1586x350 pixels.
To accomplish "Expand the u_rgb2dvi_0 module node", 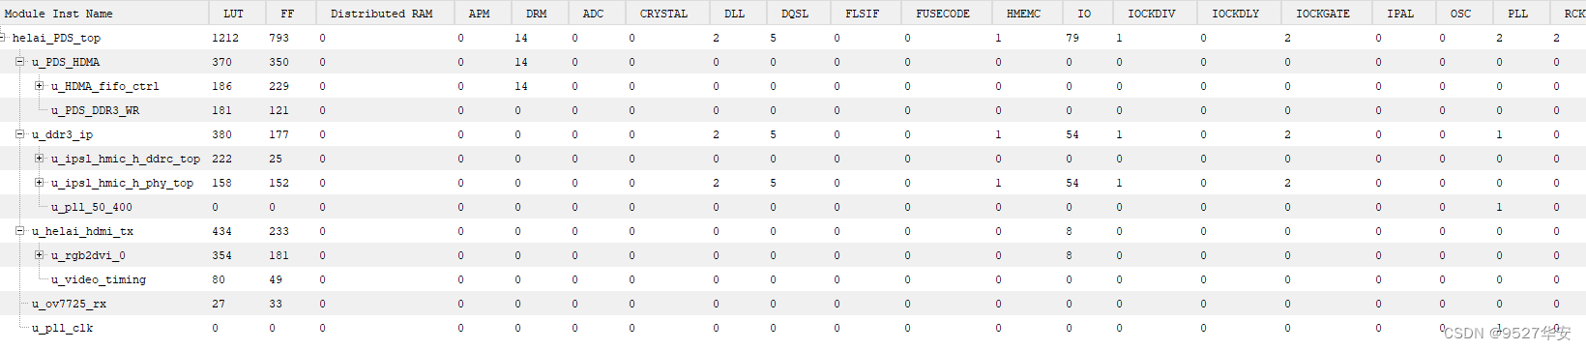I will [x=39, y=254].
